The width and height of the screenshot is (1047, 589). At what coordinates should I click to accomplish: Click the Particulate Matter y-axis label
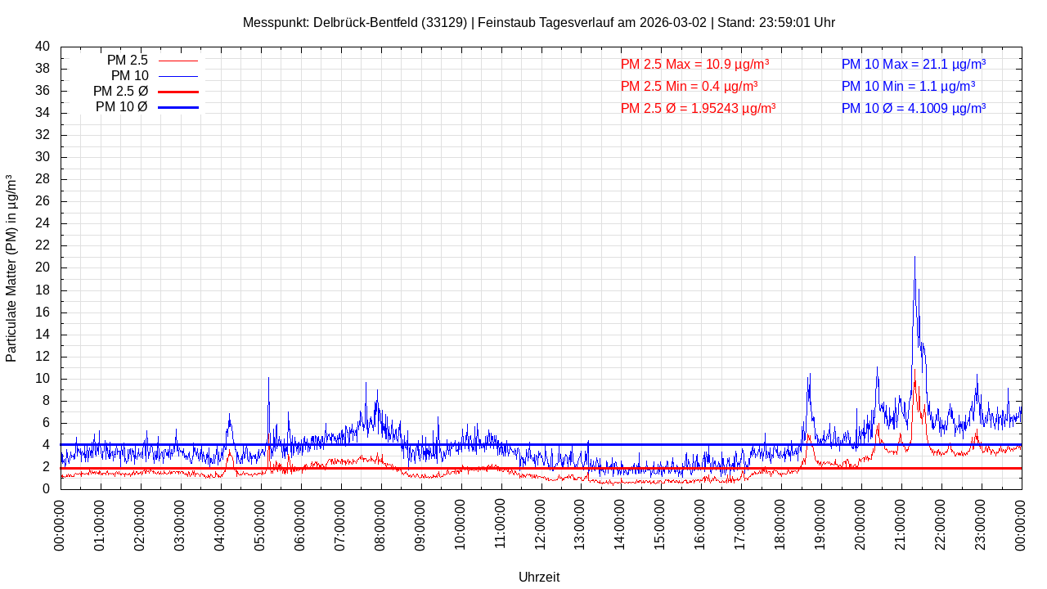coord(11,268)
